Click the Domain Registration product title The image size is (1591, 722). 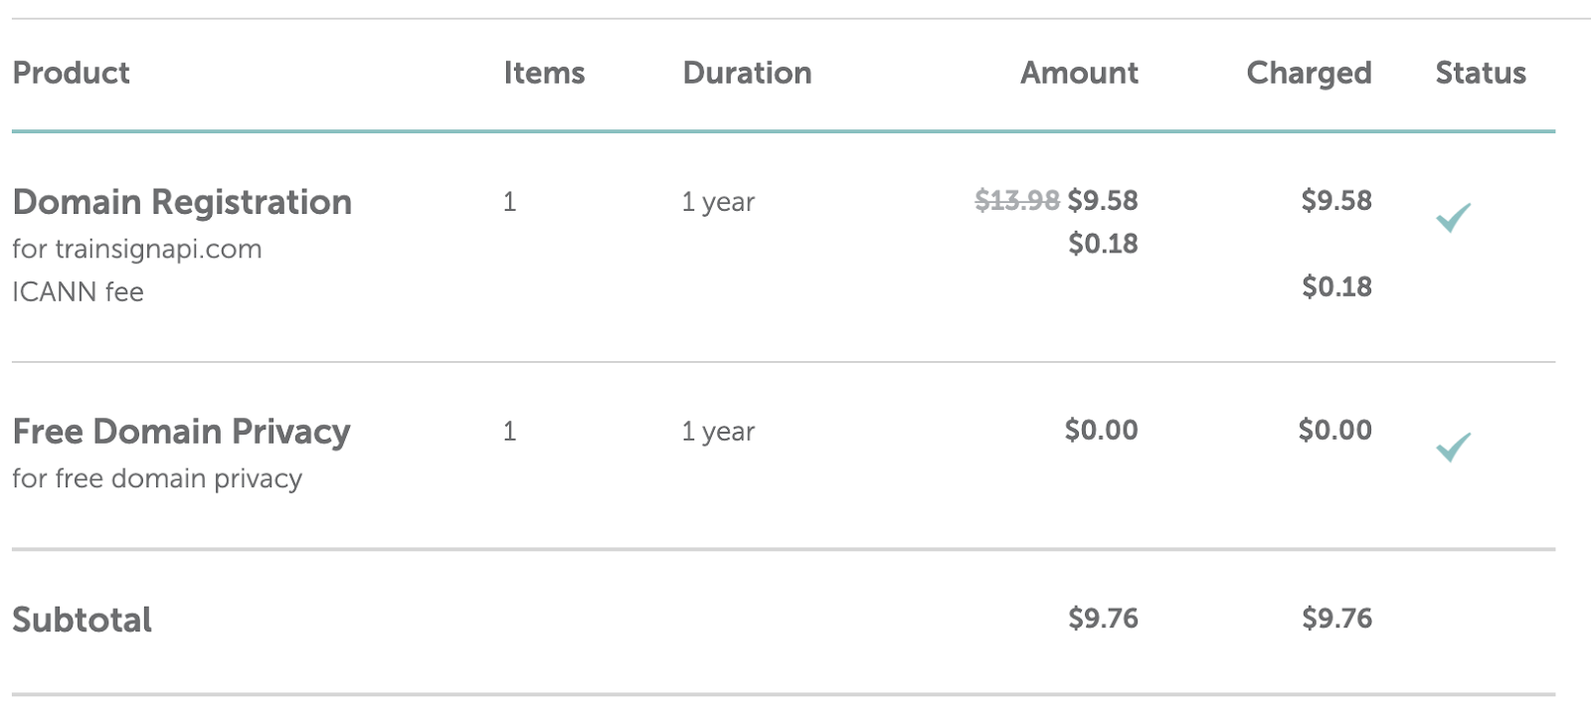[x=182, y=202]
